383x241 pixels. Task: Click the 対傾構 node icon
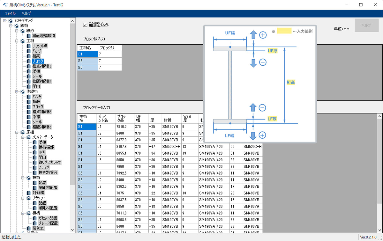tap(29, 193)
